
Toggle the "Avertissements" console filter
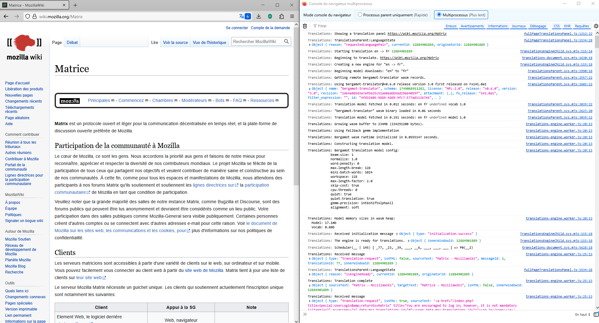tap(472, 26)
